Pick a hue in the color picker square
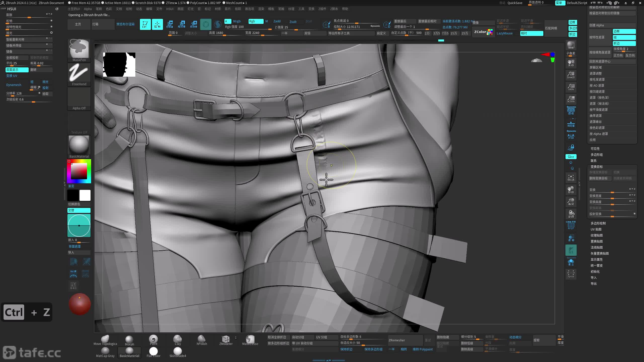The height and width of the screenshot is (362, 644). point(79,171)
